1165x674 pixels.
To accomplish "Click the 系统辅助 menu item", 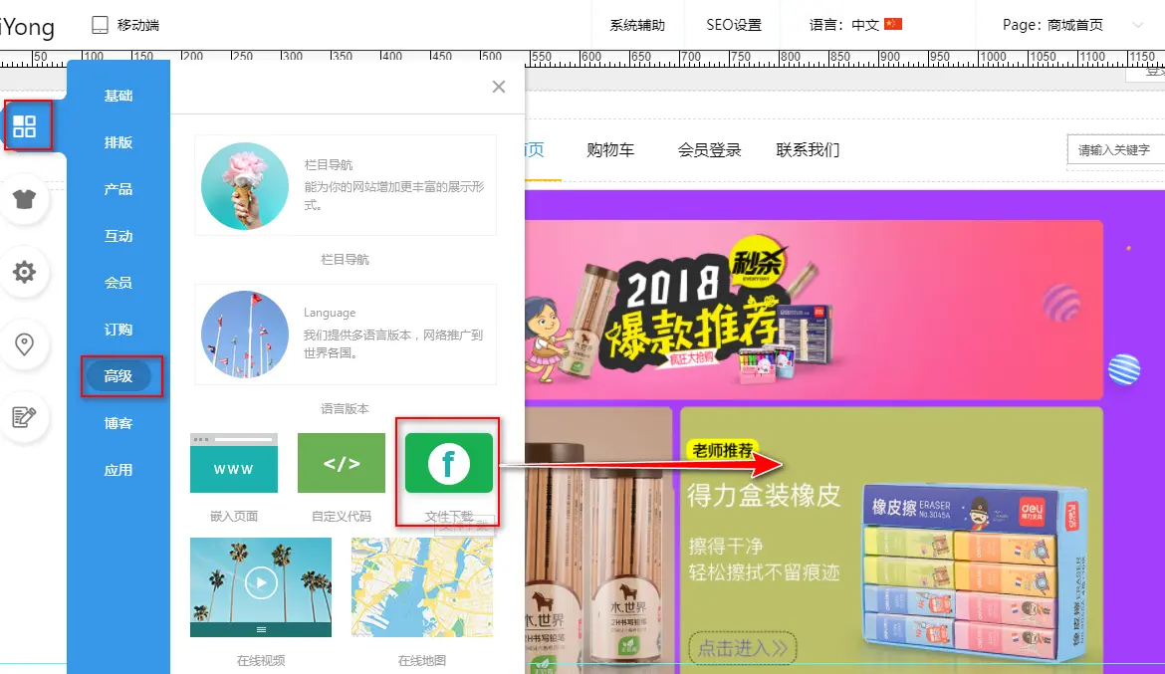I will 637,25.
